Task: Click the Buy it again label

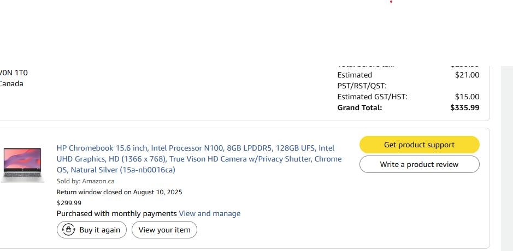Action: [100, 230]
